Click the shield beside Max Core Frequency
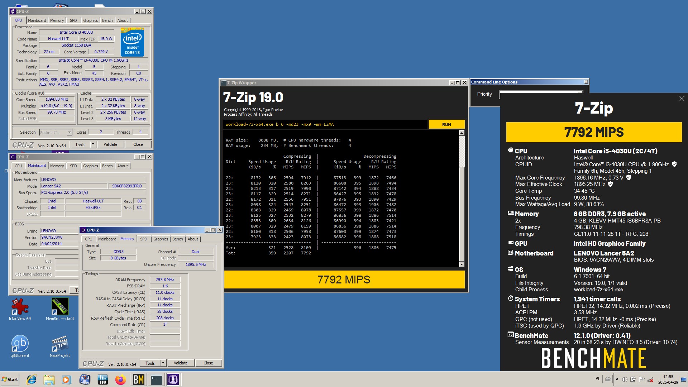This screenshot has height=387, width=688. (x=629, y=177)
